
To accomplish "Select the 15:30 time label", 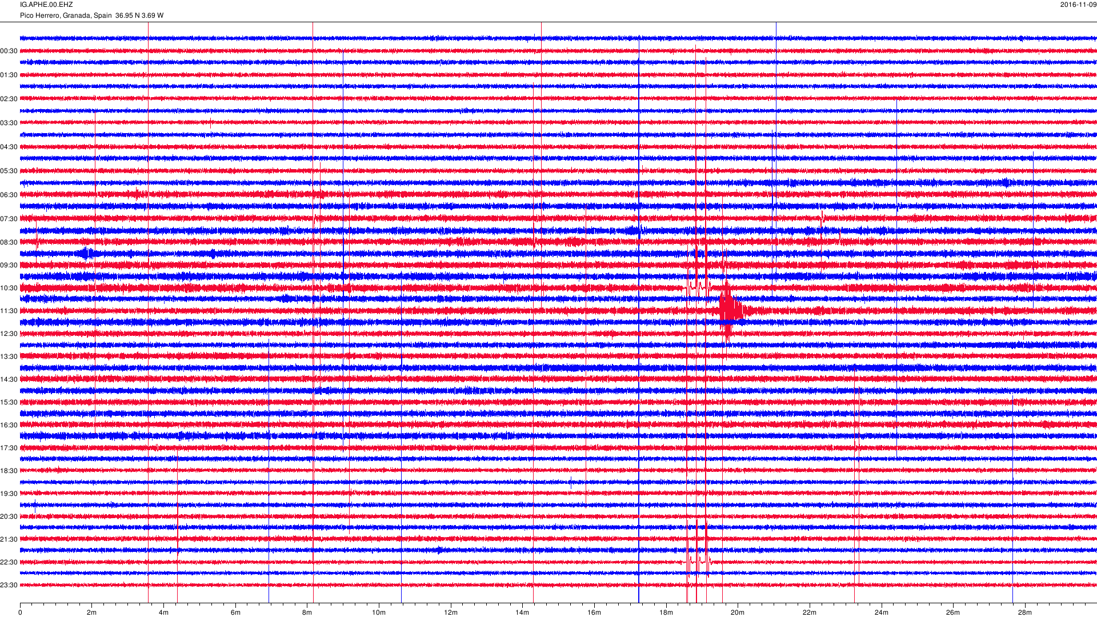I will [9, 402].
